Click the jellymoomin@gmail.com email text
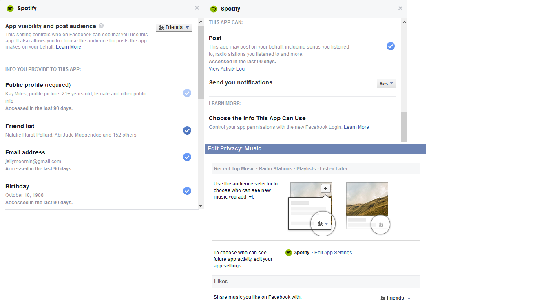The image size is (557, 300). click(x=33, y=161)
